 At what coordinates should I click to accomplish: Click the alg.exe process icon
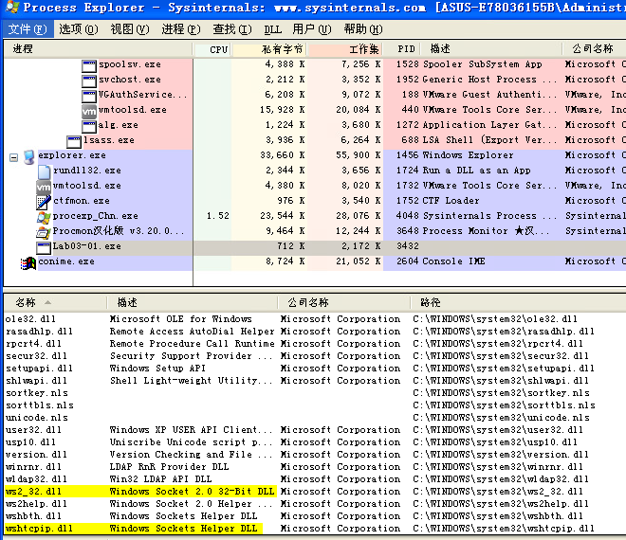[89, 126]
